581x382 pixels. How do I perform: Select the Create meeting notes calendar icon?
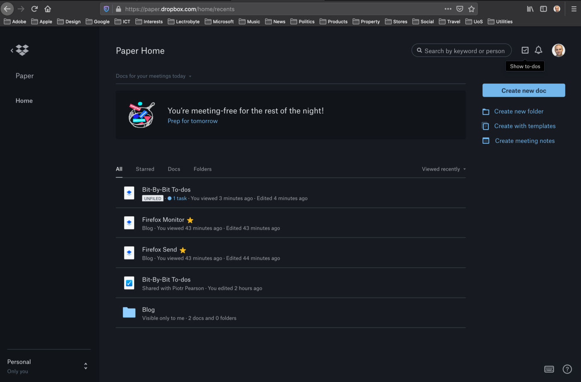(x=486, y=140)
